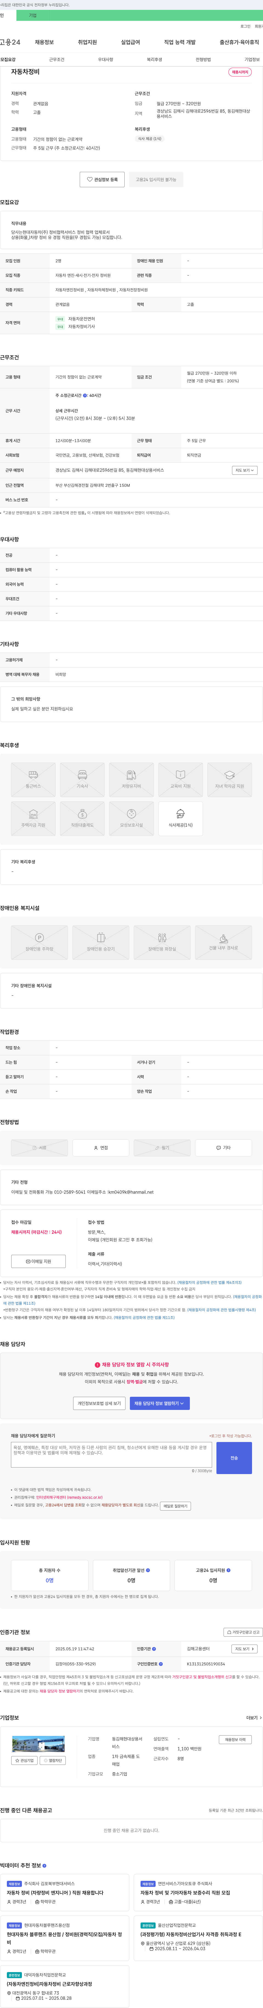Click the blue 전송 send button

(234, 1458)
